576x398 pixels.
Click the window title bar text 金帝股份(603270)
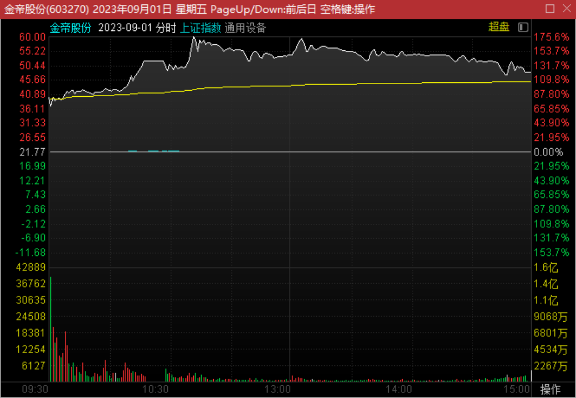(x=47, y=9)
